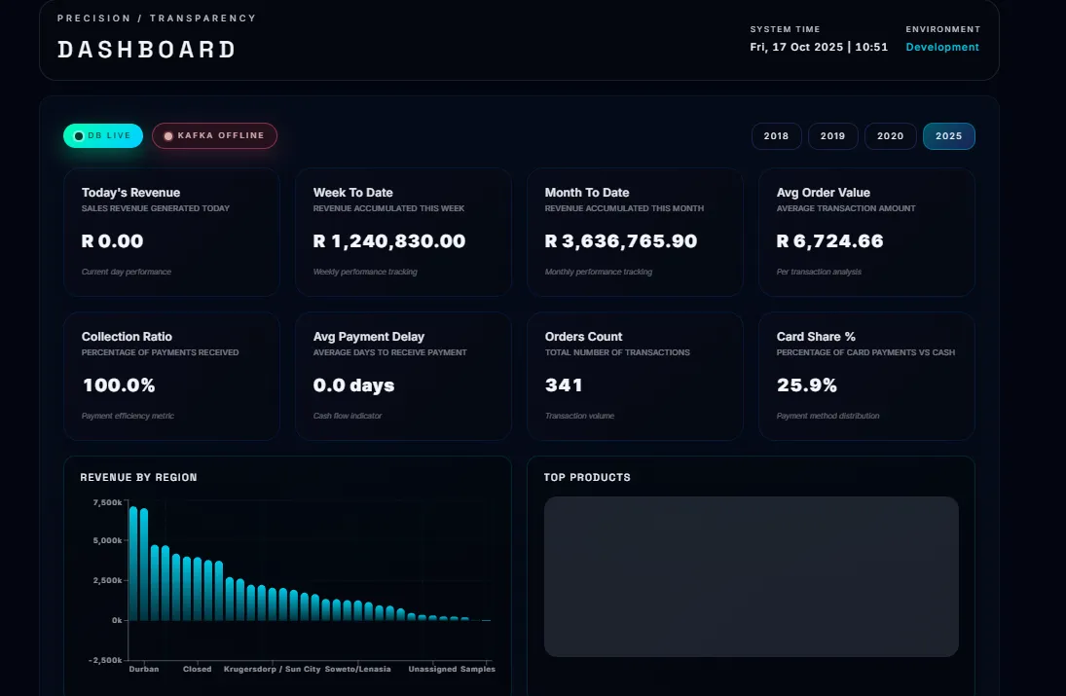The height and width of the screenshot is (696, 1066).
Task: Click the KAFKA OFFLINE status pill
Action: pos(214,136)
